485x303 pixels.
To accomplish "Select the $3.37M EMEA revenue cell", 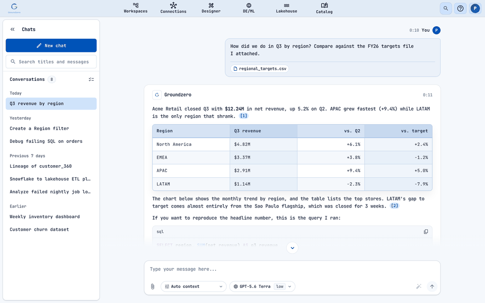I will pyautogui.click(x=264, y=158).
